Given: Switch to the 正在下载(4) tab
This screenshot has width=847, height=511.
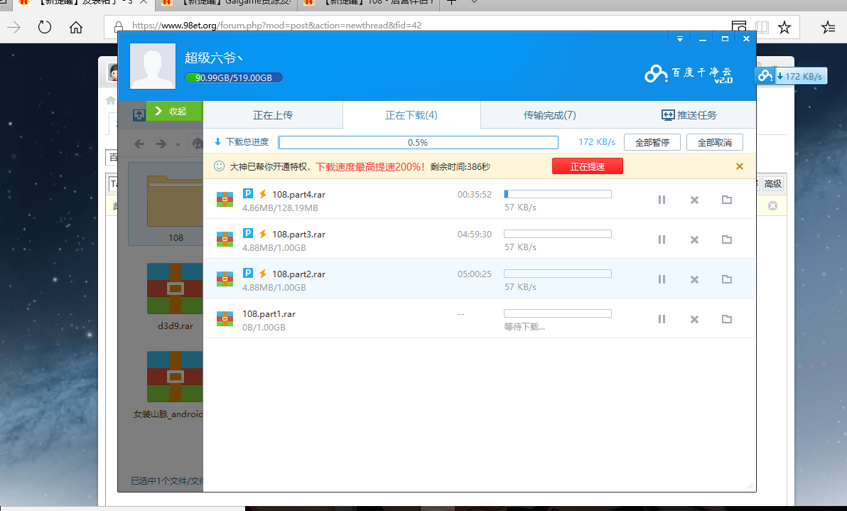Looking at the screenshot, I should click(x=411, y=115).
